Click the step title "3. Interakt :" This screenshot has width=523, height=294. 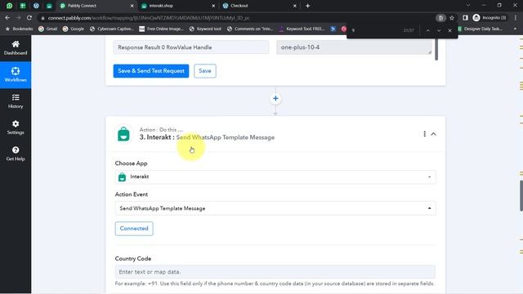coord(157,137)
